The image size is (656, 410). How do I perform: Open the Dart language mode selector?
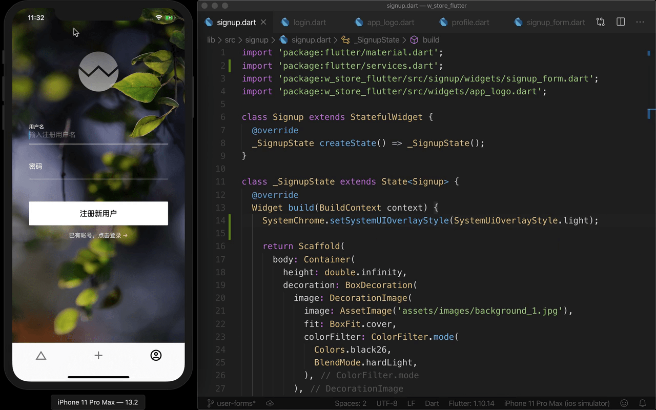coord(432,403)
